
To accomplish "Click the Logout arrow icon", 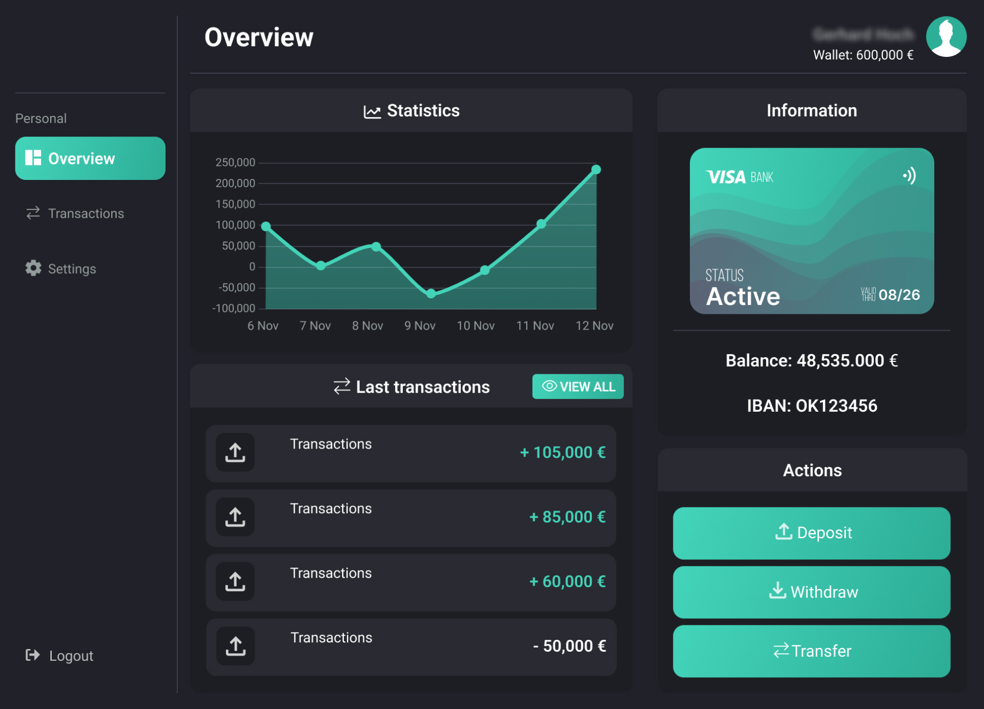I will point(33,655).
